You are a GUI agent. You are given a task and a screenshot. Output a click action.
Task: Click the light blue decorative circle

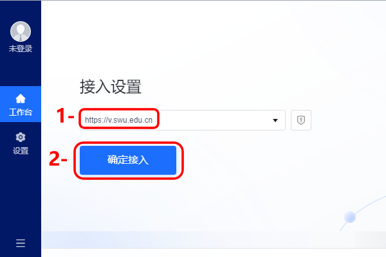point(350,217)
